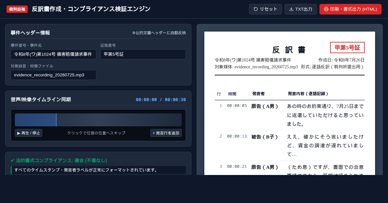Click timestamp 00:00:21 in row 3

pyautogui.click(x=237, y=167)
